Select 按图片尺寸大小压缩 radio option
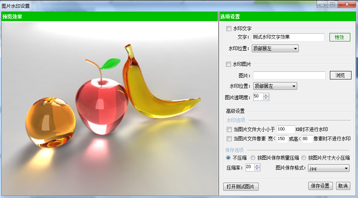Image resolution: width=358 pixels, height=198 pixels. click(304, 158)
